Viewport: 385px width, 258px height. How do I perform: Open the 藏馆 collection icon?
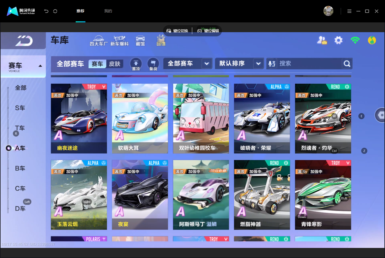(x=140, y=41)
